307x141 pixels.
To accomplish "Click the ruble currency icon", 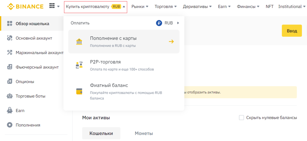I will click(159, 23).
